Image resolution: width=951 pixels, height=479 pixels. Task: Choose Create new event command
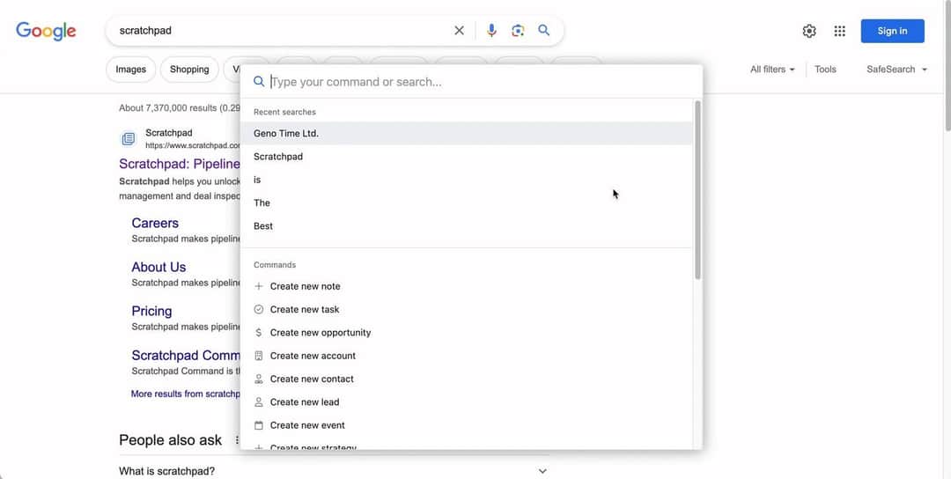(467, 425)
